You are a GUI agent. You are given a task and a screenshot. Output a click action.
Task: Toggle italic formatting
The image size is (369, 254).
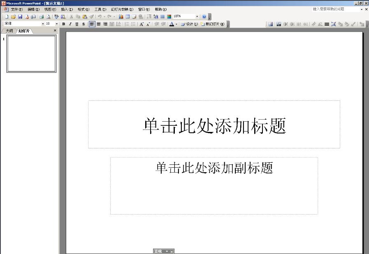point(70,24)
